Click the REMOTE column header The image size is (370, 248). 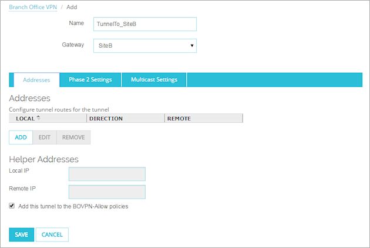click(179, 118)
